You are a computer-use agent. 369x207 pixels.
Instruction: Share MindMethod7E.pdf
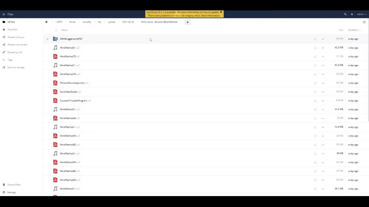315,56
